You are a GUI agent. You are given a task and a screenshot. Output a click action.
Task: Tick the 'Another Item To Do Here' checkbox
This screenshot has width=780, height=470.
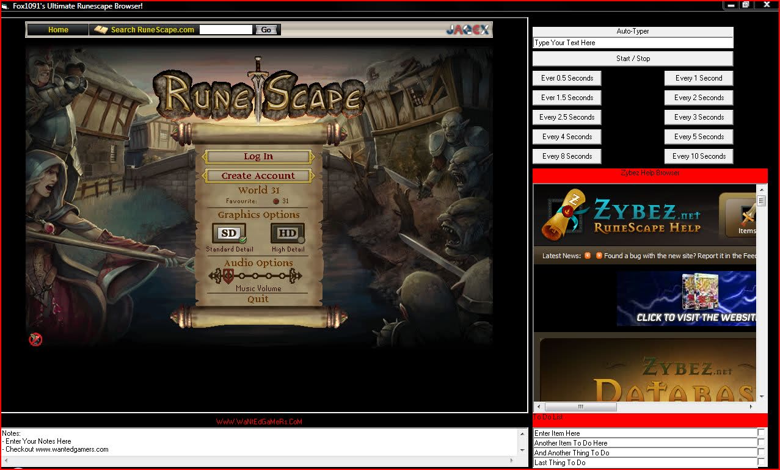[761, 443]
